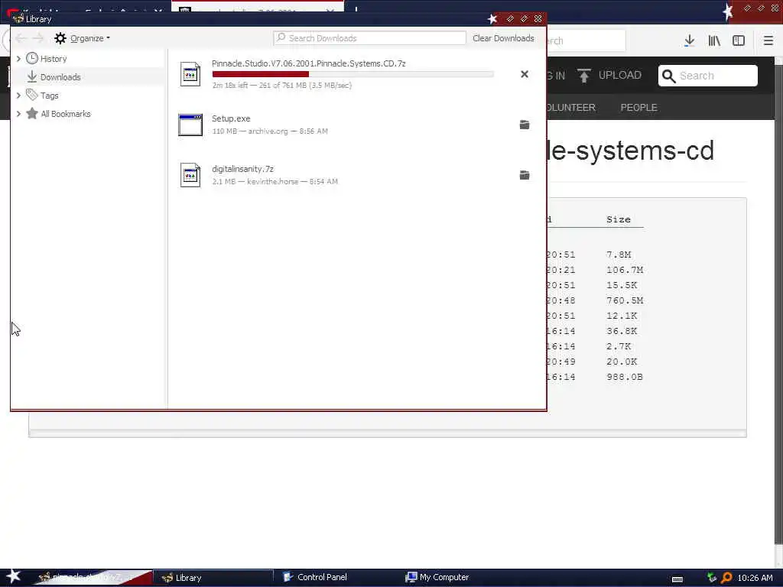This screenshot has height=587, width=783.
Task: Expand the Tags tree item
Action: click(x=18, y=96)
